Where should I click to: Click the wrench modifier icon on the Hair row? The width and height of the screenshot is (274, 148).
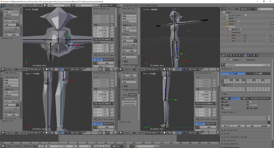point(242,41)
